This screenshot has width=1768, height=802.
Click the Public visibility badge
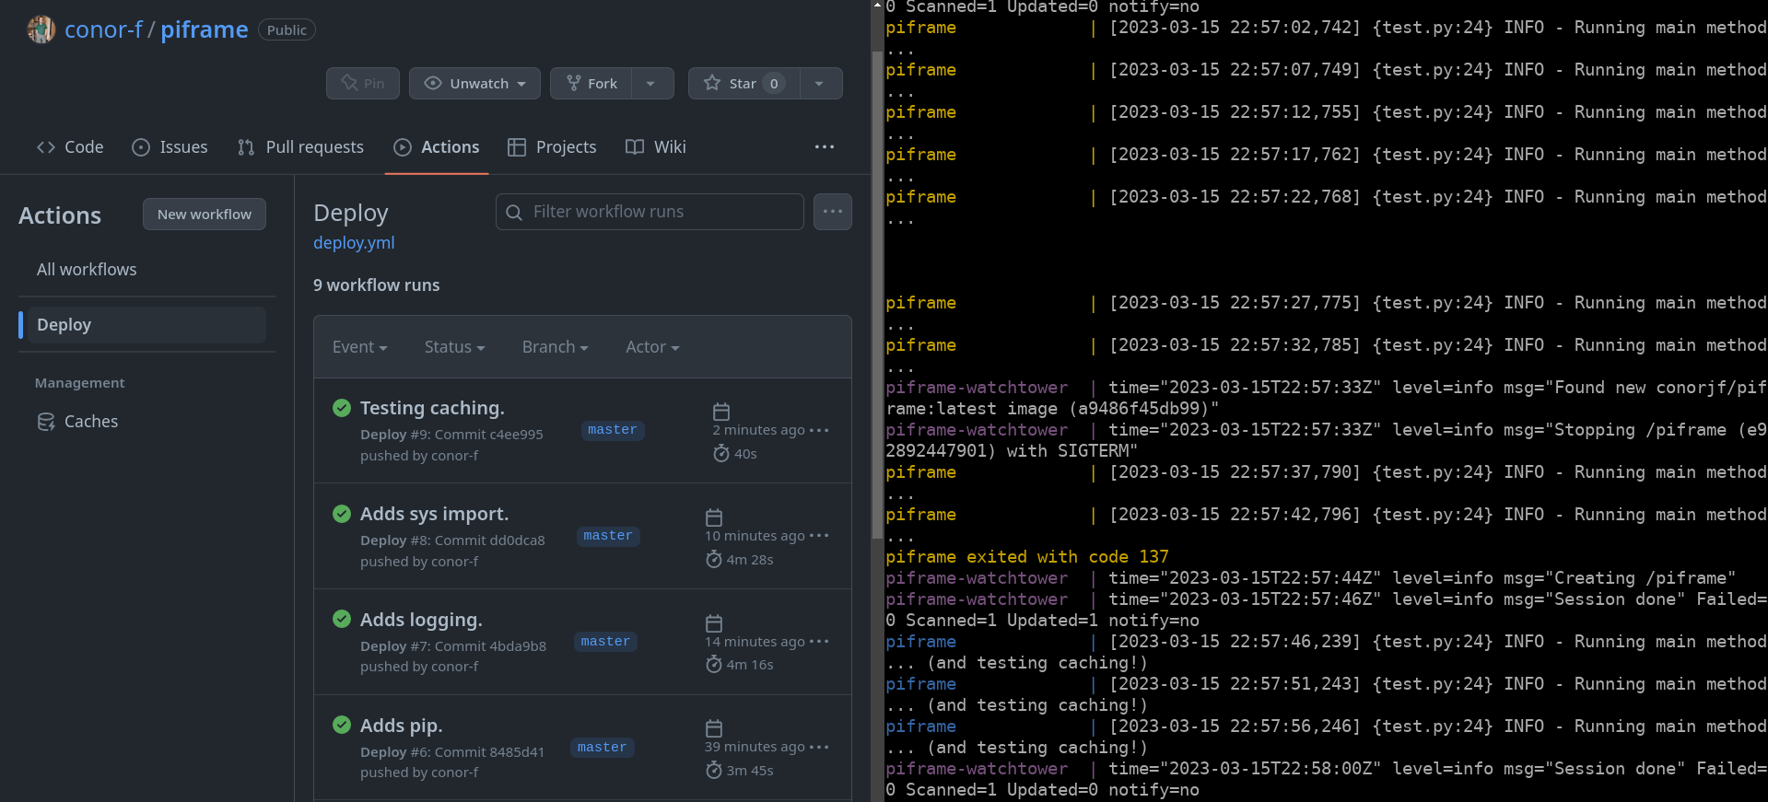click(287, 30)
